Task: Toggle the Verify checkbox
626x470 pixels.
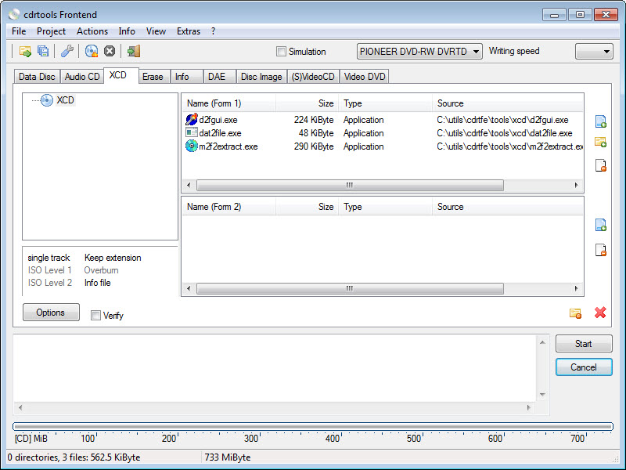Action: click(x=96, y=316)
